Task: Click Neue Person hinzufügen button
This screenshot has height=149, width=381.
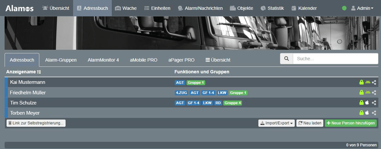Action: [x=351, y=123]
